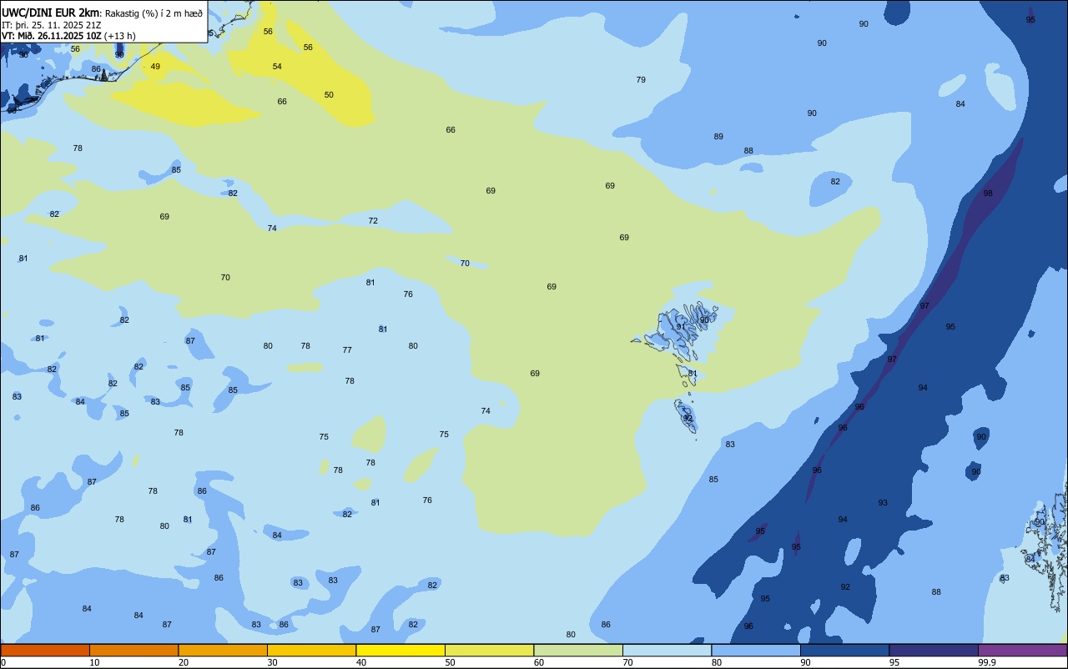Click the humidity value '77' on the map
The image size is (1068, 669).
[347, 350]
